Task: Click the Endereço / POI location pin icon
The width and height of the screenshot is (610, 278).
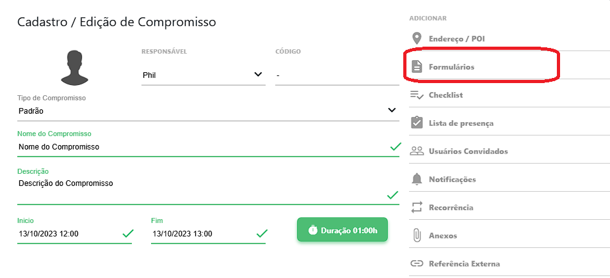Action: coord(417,38)
